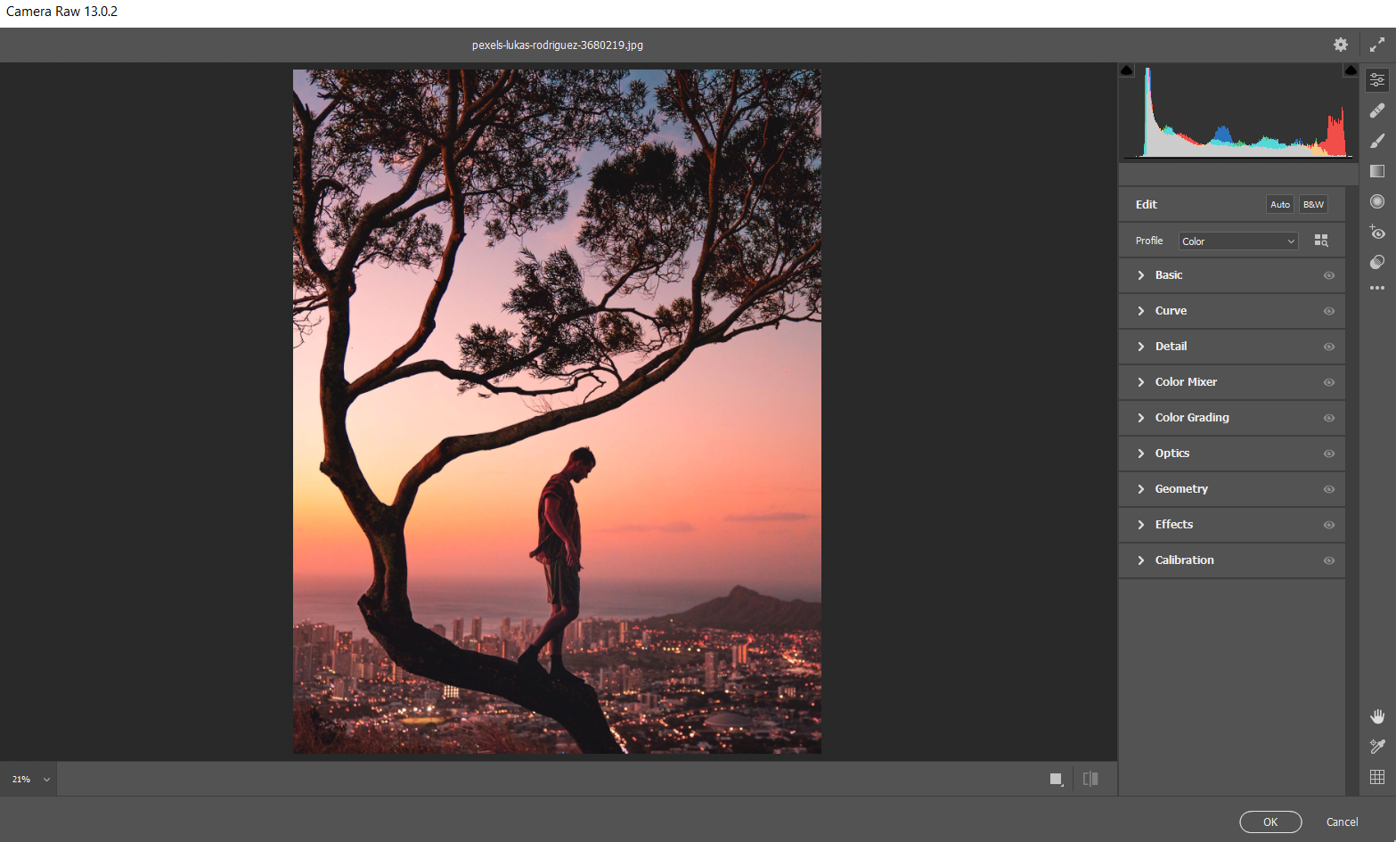Select the Edit panel icon
The width and height of the screenshot is (1396, 842).
click(1376, 79)
